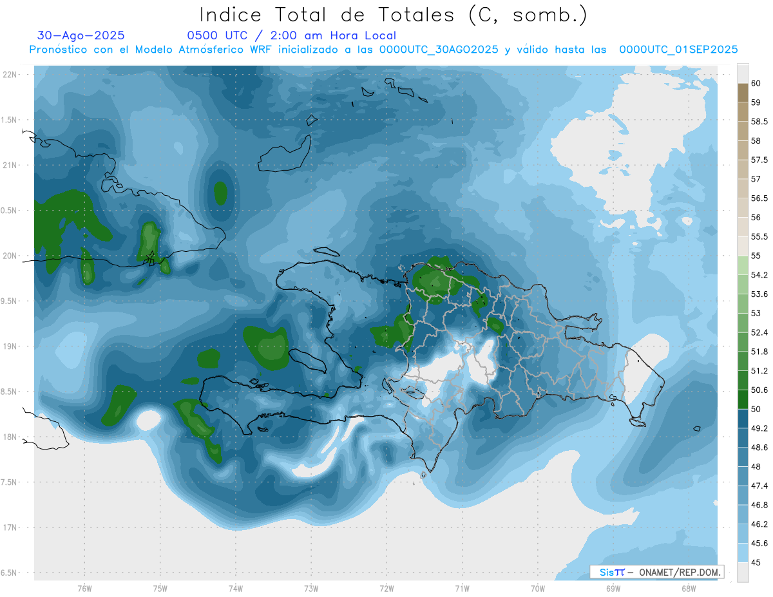Viewport: 773px width, 597px height.
Task: Click the legend value '45'
Action: coord(756,562)
